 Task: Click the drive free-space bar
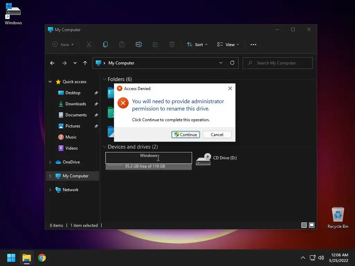tap(148, 166)
